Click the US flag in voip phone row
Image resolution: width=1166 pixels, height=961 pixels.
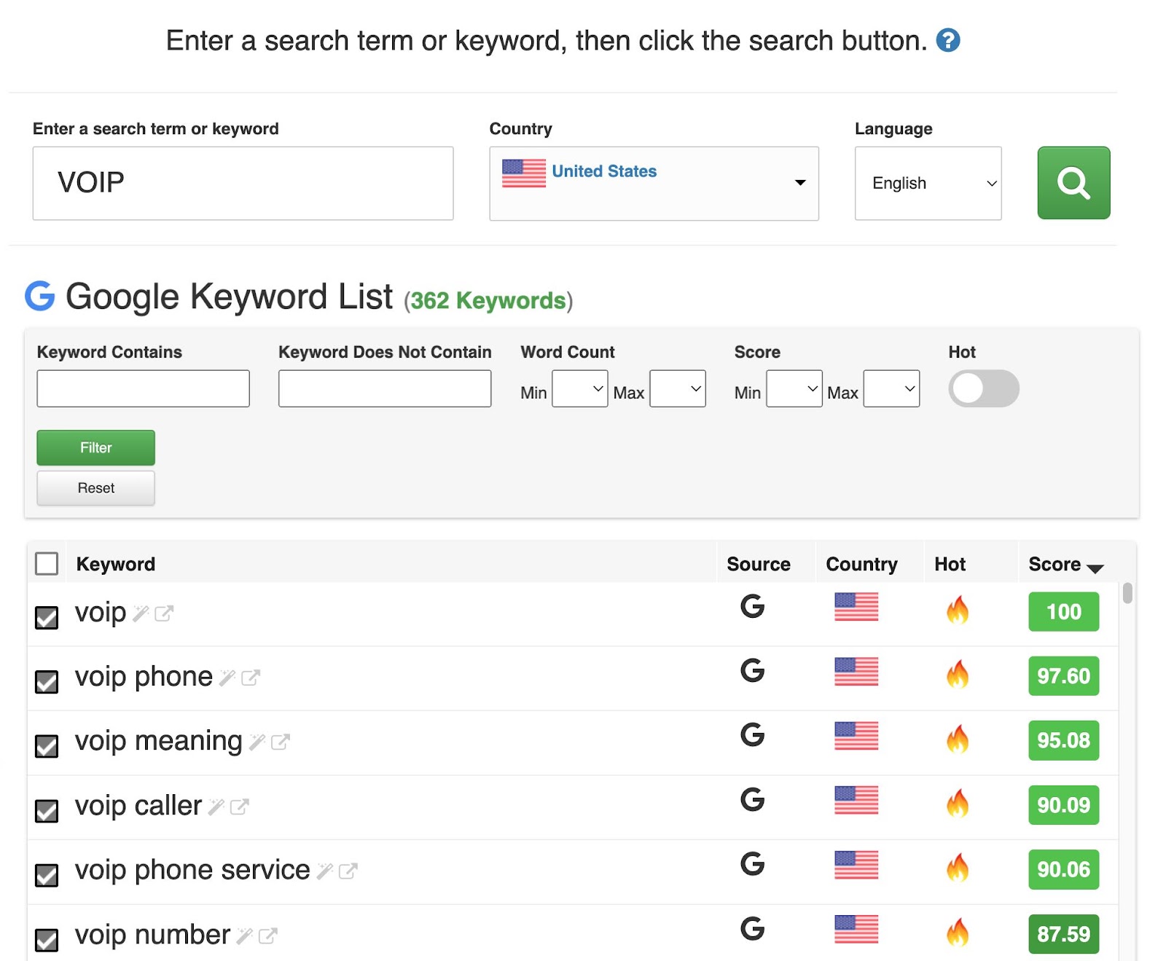click(856, 672)
